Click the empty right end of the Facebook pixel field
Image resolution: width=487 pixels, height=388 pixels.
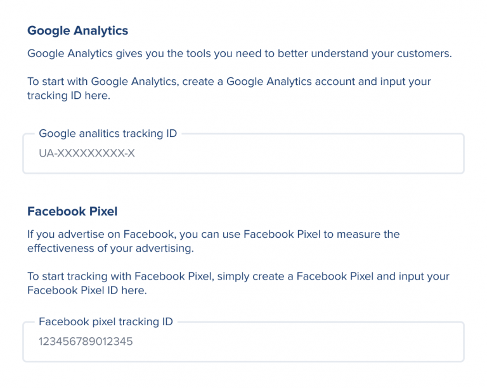pos(431,342)
